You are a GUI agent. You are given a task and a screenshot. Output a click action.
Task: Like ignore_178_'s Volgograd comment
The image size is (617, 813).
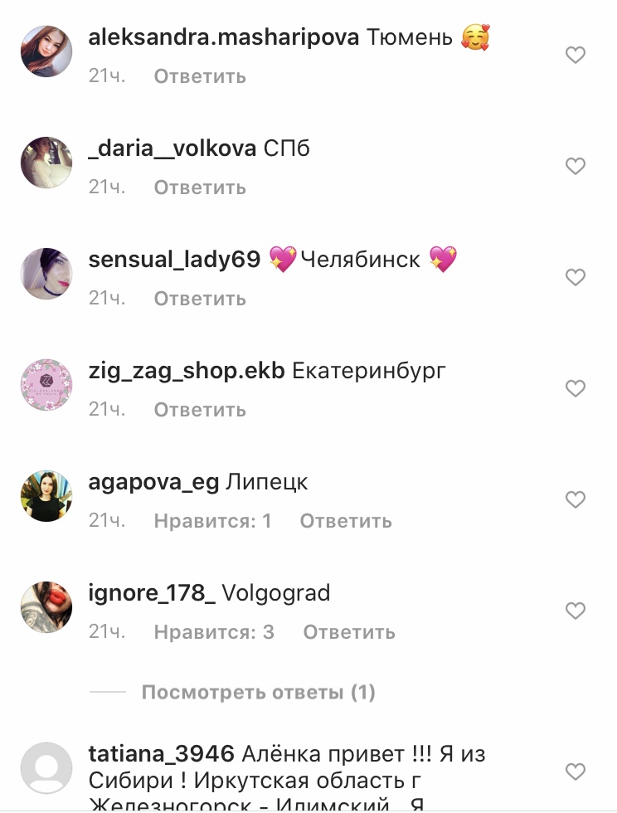pos(575,611)
